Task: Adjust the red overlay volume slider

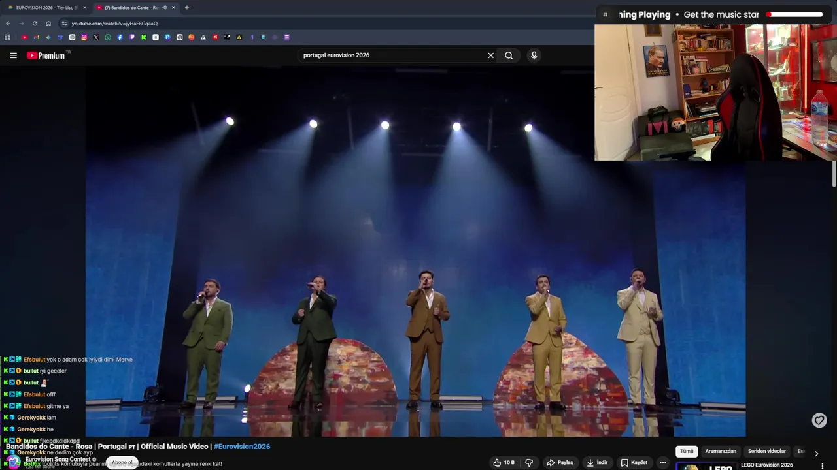Action: point(795,14)
